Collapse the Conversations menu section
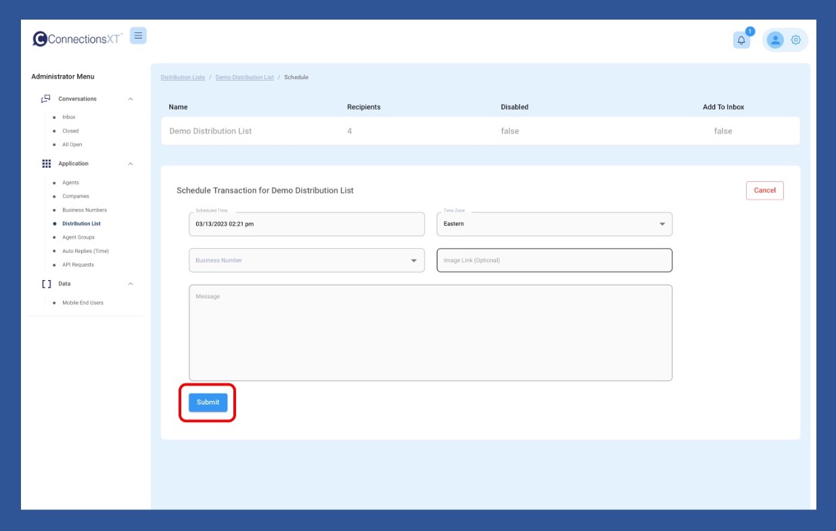The width and height of the screenshot is (836, 531). 131,99
